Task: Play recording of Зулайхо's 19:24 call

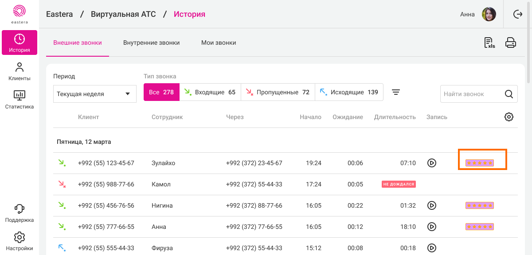Action: 432,163
